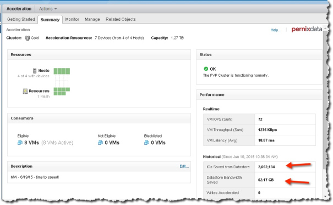
Task: Click the Help link
Action: (276, 30)
